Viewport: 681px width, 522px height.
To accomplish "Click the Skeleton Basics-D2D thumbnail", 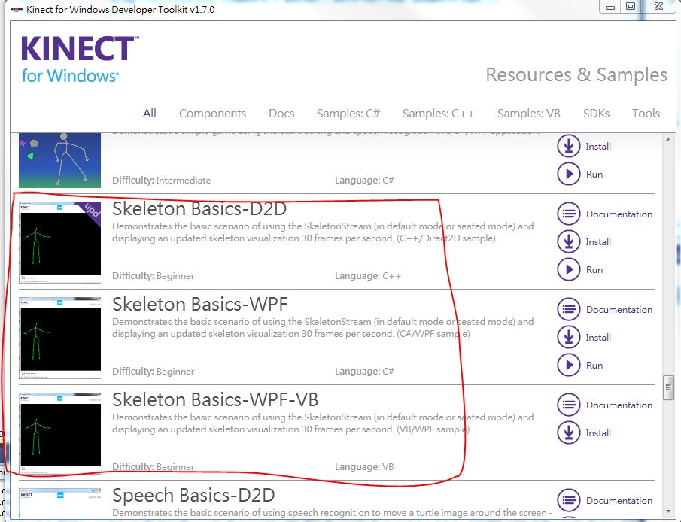I will coord(60,242).
